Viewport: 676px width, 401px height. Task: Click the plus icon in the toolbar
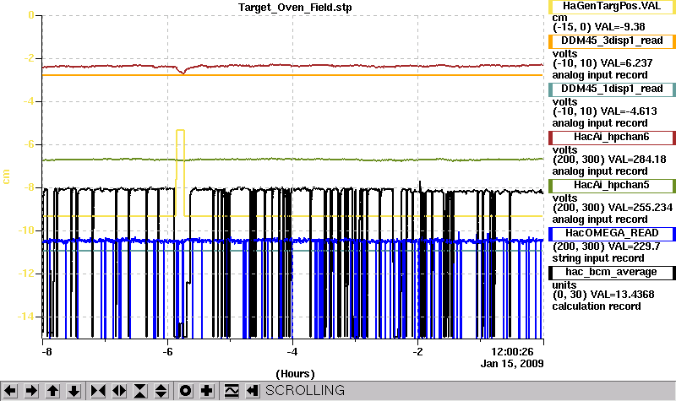coord(207,391)
